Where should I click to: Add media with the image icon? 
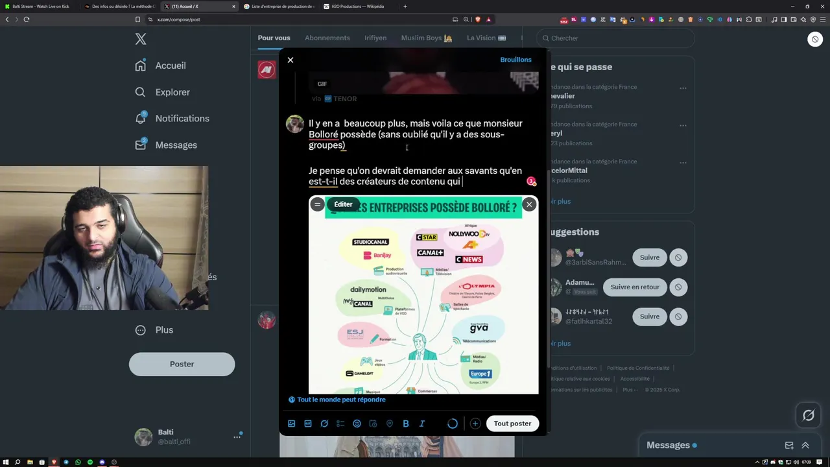tap(292, 424)
